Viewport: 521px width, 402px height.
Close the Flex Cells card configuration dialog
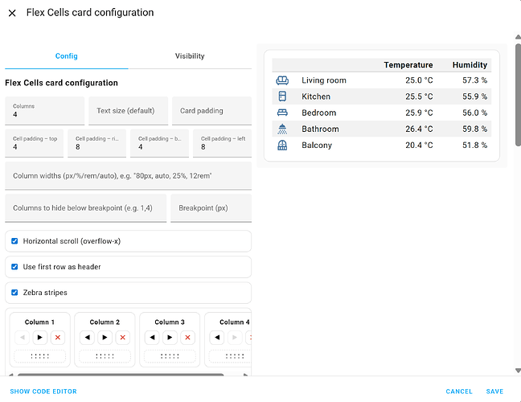click(x=12, y=13)
